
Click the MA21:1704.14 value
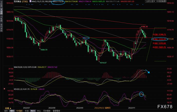(x=85, y=2)
